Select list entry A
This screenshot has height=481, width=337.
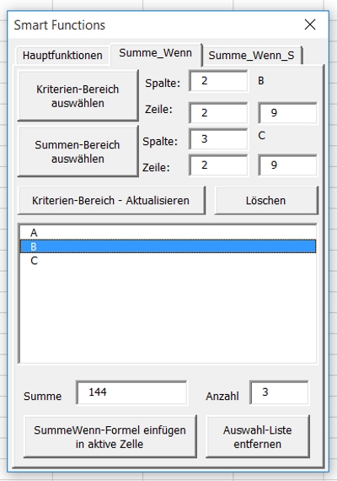(168, 233)
